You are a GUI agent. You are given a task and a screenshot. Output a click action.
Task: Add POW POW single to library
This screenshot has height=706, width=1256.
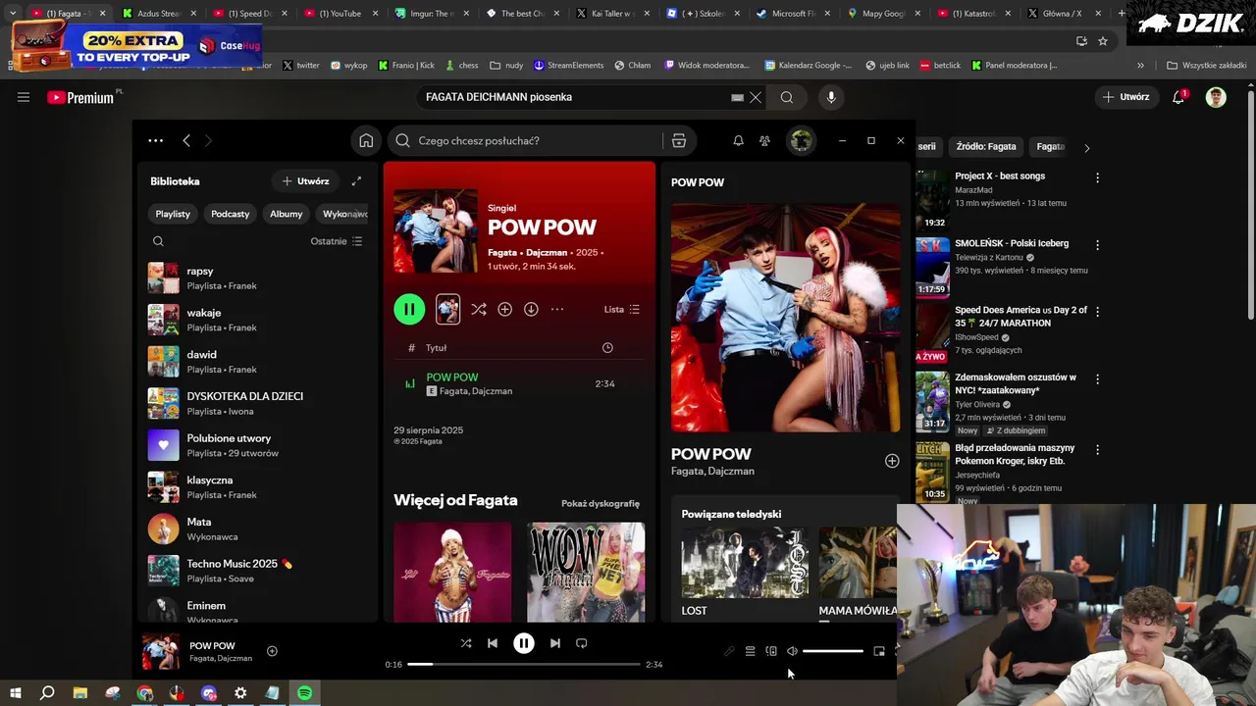(504, 309)
